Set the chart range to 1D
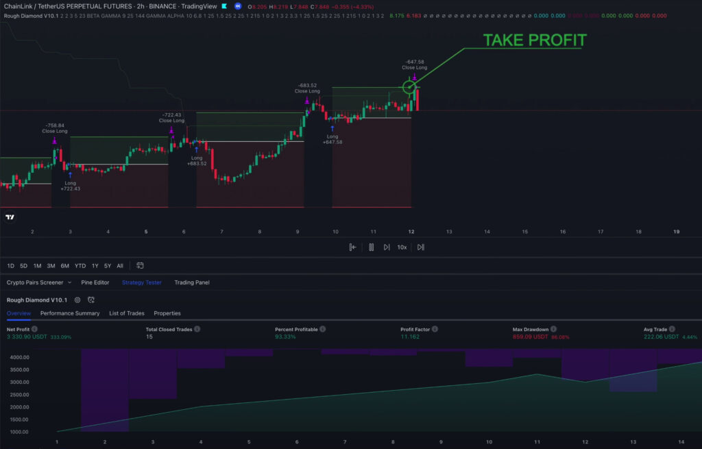The width and height of the screenshot is (702, 449). coord(10,265)
